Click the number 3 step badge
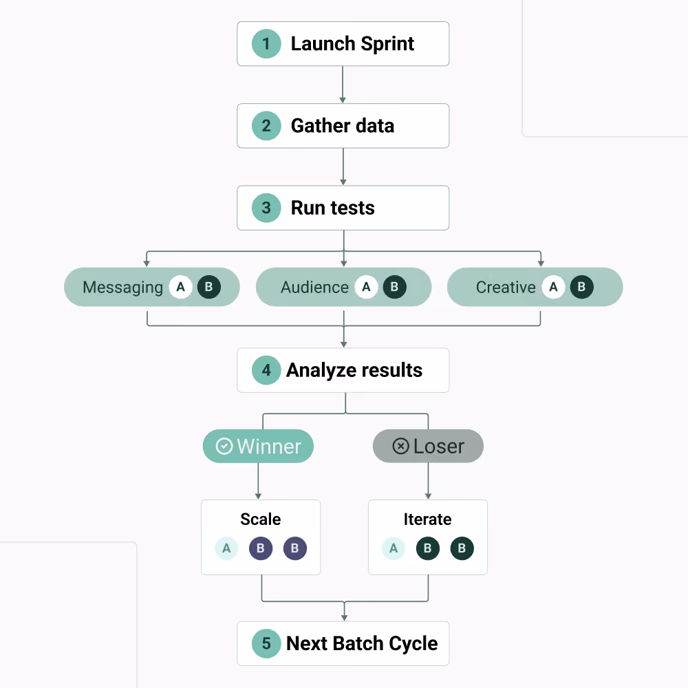 pos(266,208)
